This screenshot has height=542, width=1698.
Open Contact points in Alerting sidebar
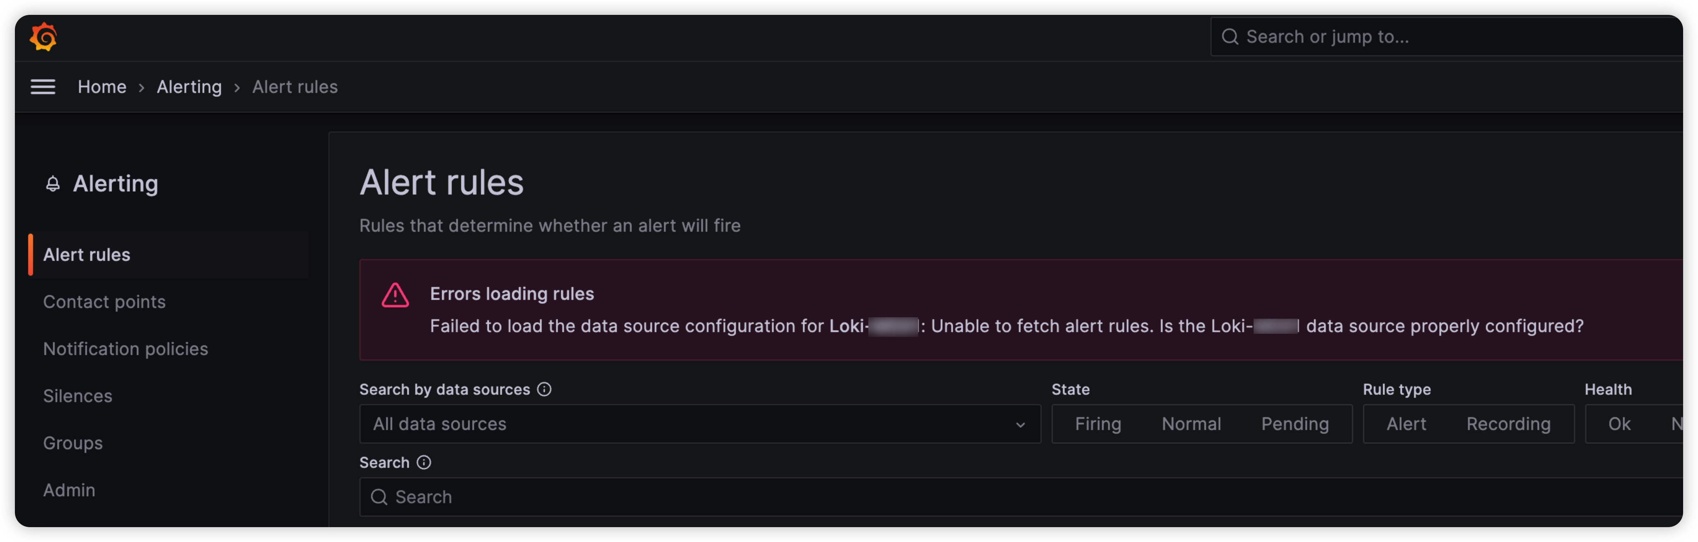(x=104, y=302)
